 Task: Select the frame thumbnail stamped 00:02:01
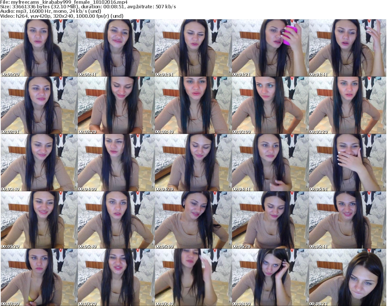tap(39, 105)
